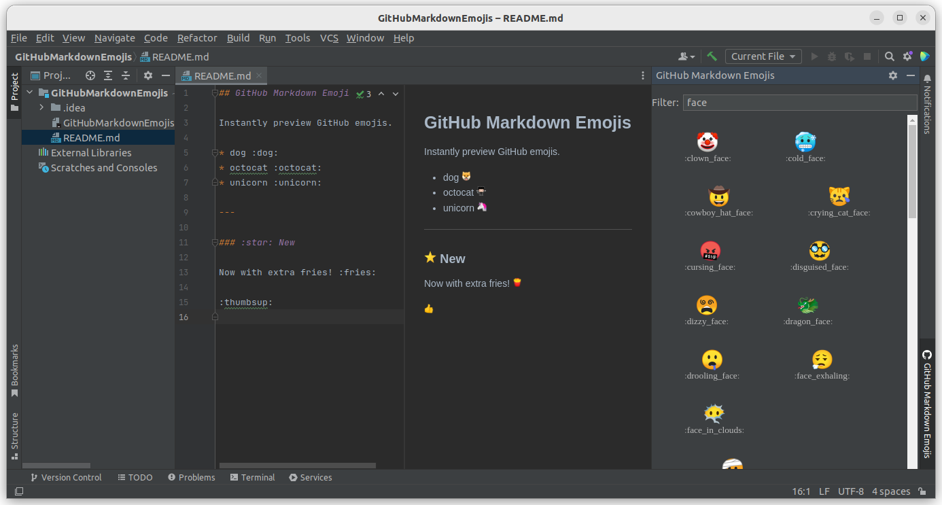This screenshot has height=505, width=942.
Task: Hide the Project tool window
Action: pos(166,75)
